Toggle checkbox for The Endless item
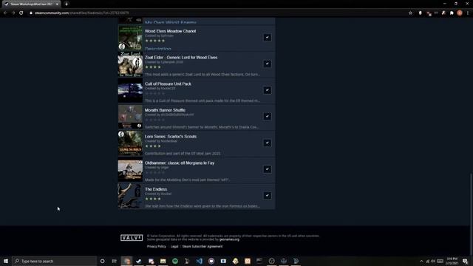 [268, 195]
